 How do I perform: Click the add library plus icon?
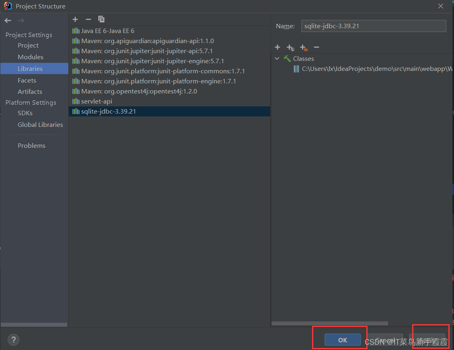pyautogui.click(x=75, y=19)
